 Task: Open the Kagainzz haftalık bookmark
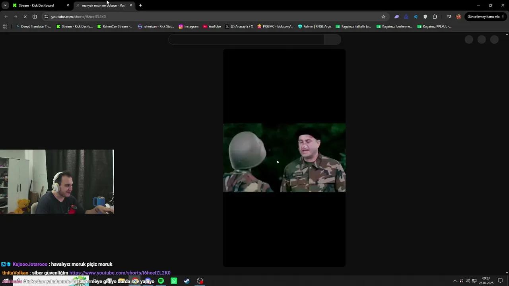point(353,27)
